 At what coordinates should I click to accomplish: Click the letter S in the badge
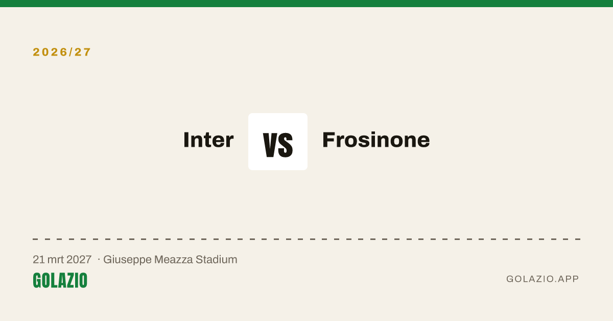pos(286,145)
